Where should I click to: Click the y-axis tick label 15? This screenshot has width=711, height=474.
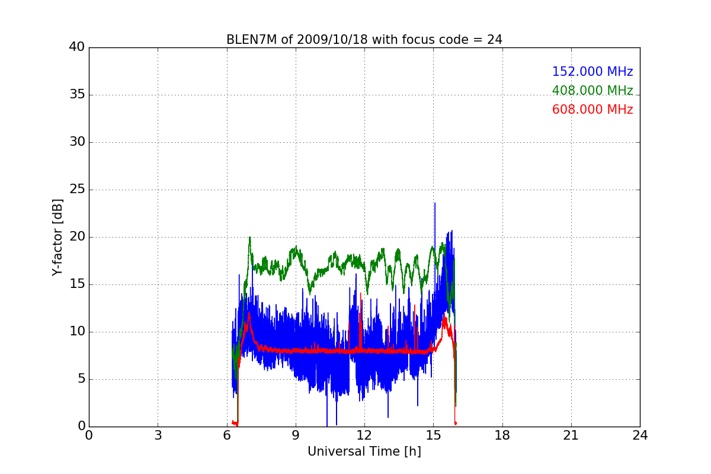(77, 284)
